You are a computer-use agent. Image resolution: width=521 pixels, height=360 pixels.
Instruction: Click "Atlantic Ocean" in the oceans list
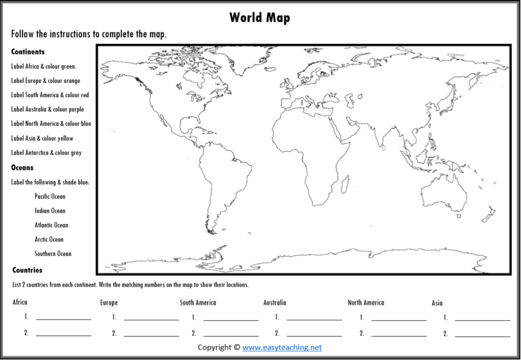click(51, 225)
